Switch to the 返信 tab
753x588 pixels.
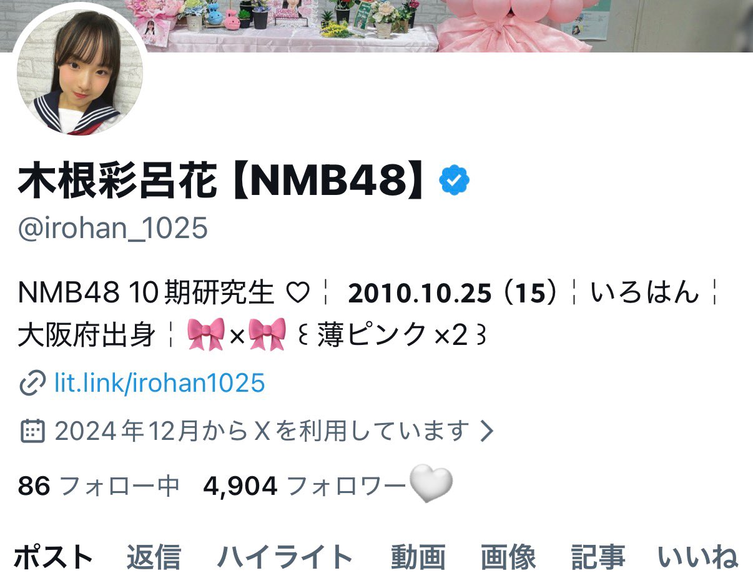154,557
